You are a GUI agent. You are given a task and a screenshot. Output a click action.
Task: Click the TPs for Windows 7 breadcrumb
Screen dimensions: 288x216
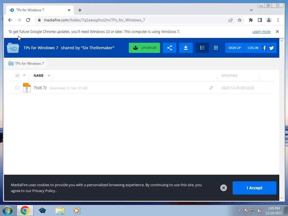[30, 63]
